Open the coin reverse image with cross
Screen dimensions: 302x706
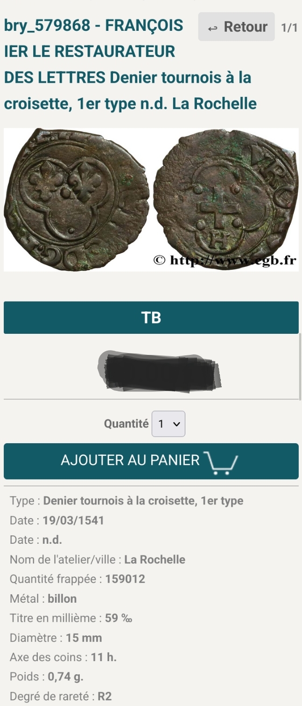(x=225, y=200)
